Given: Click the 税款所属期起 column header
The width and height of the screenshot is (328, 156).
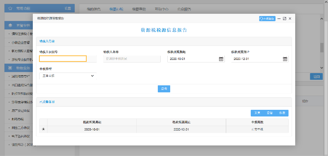Looking at the screenshot, I should (x=92, y=122).
